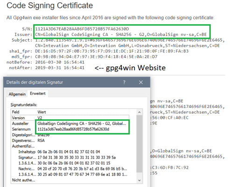Switch to the Allgemein tab
230x187 pixels.
point(17,94)
